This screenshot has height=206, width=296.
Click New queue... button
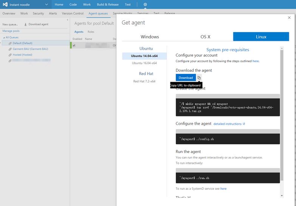[x=10, y=24]
